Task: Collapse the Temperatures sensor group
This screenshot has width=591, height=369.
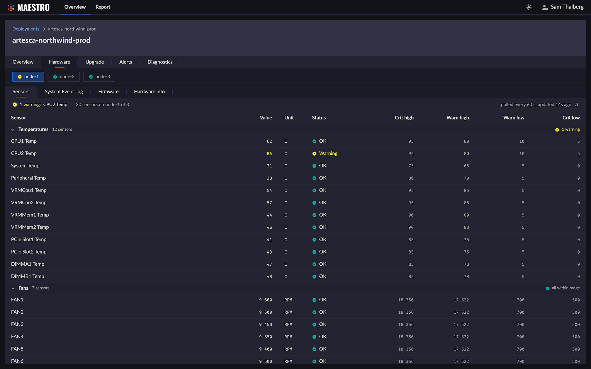Action: (x=13, y=130)
